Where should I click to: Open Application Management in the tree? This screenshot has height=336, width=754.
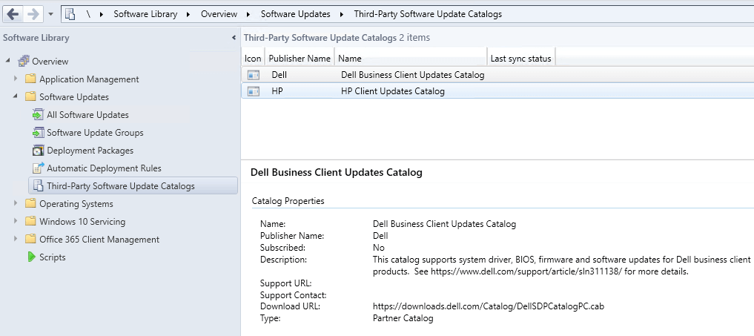click(x=89, y=79)
